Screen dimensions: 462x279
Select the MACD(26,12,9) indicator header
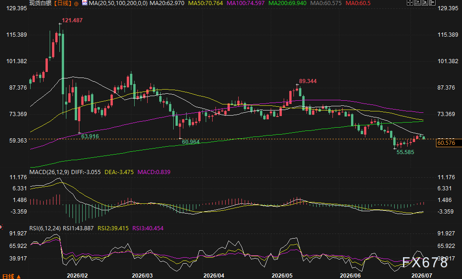pyautogui.click(x=49, y=172)
